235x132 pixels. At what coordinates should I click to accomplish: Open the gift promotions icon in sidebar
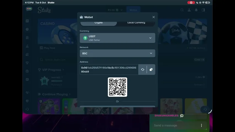pyautogui.click(x=27, y=38)
